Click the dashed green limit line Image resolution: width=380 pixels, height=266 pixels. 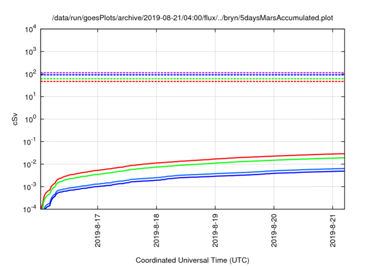[x=192, y=79]
